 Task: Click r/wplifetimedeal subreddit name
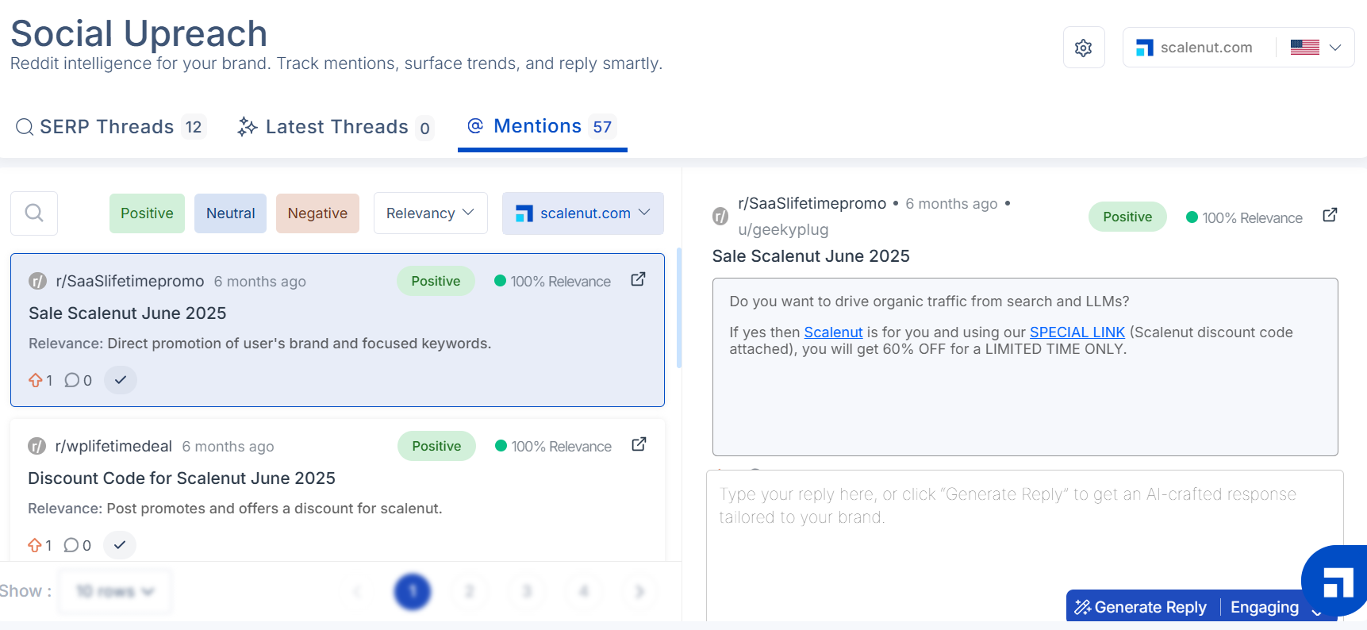click(x=113, y=446)
